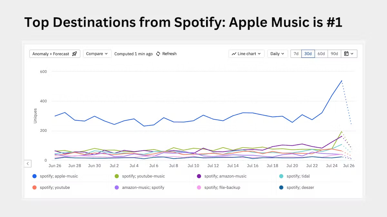387x217 pixels.
Task: Select the 30d time range
Action: 308,54
